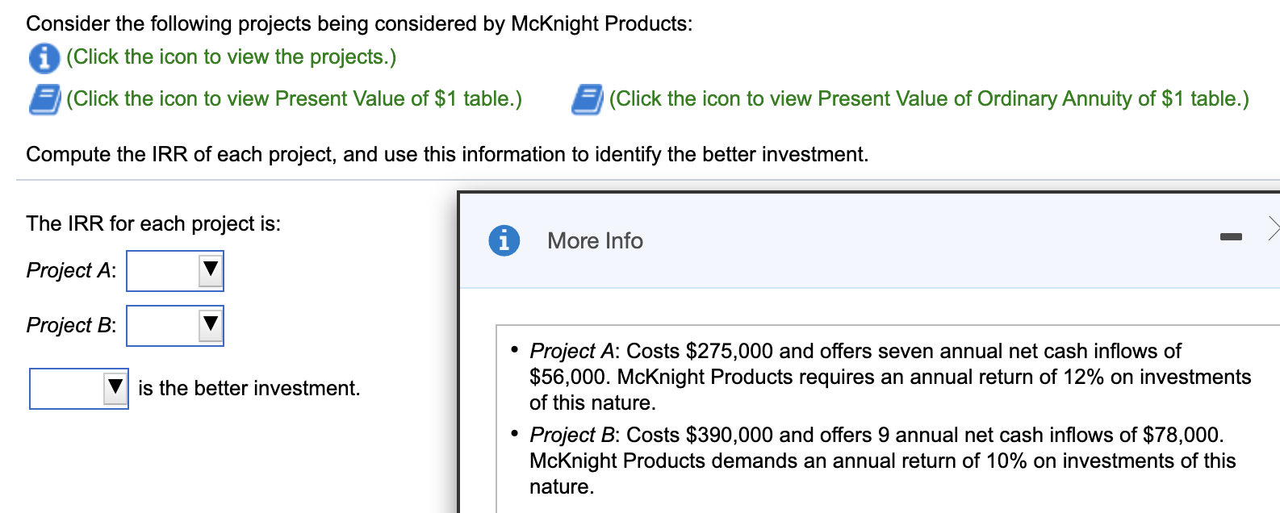
Task: Open the Project A IRR dropdown
Action: click(175, 271)
